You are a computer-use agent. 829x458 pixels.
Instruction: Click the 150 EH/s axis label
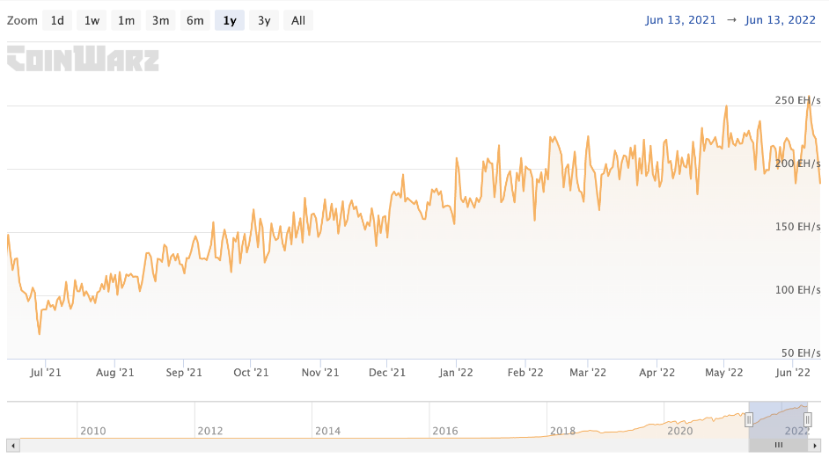coord(798,227)
